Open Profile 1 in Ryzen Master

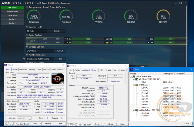[x=12, y=19]
